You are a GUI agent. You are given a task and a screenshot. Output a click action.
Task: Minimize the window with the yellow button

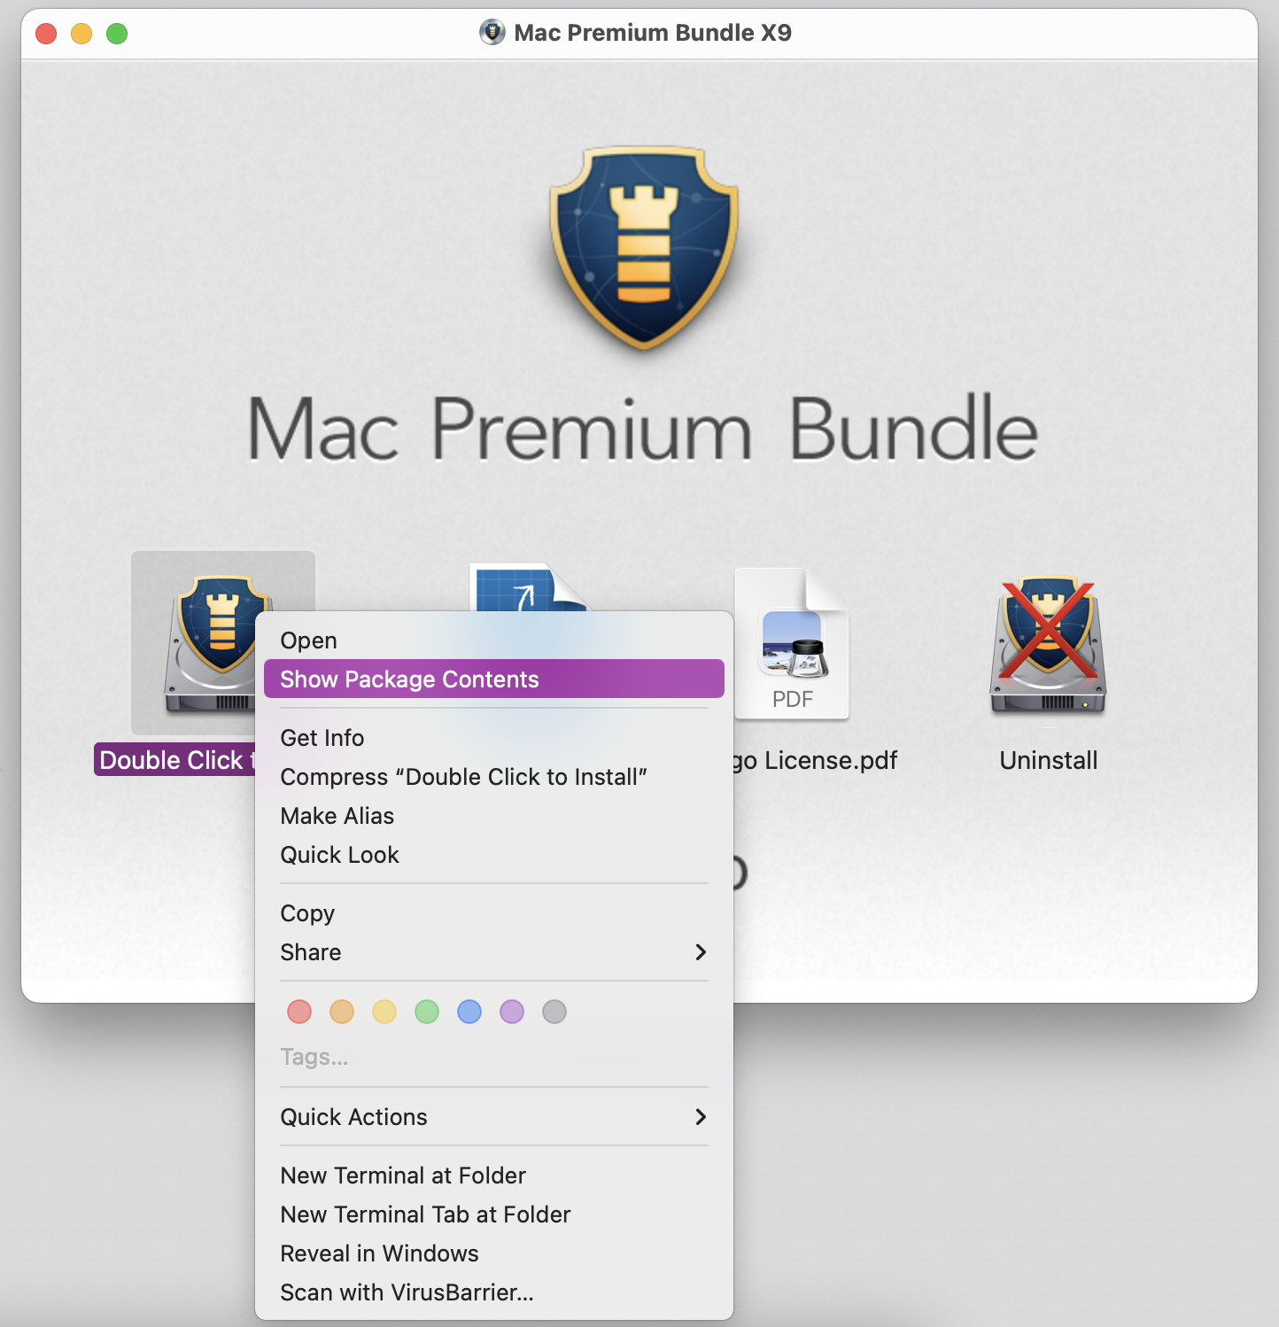pyautogui.click(x=81, y=34)
